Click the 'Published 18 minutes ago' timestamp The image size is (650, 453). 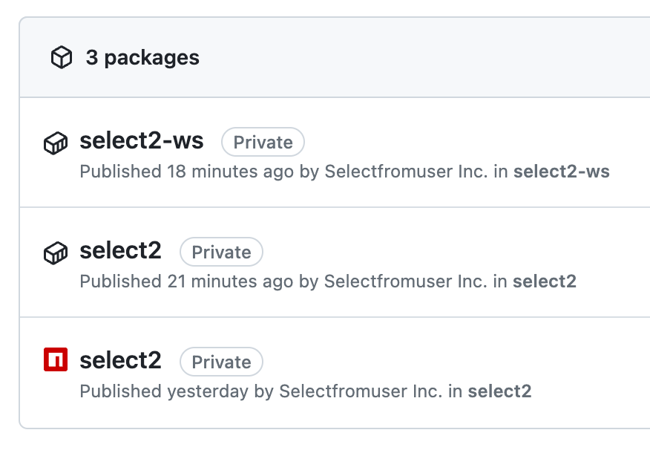click(x=187, y=172)
